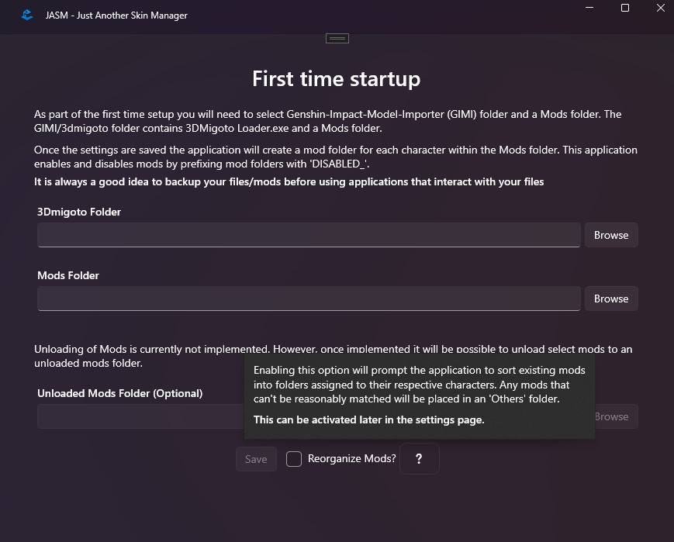The image size is (674, 542).
Task: Click the JASM app icon in title bar
Action: point(27,15)
